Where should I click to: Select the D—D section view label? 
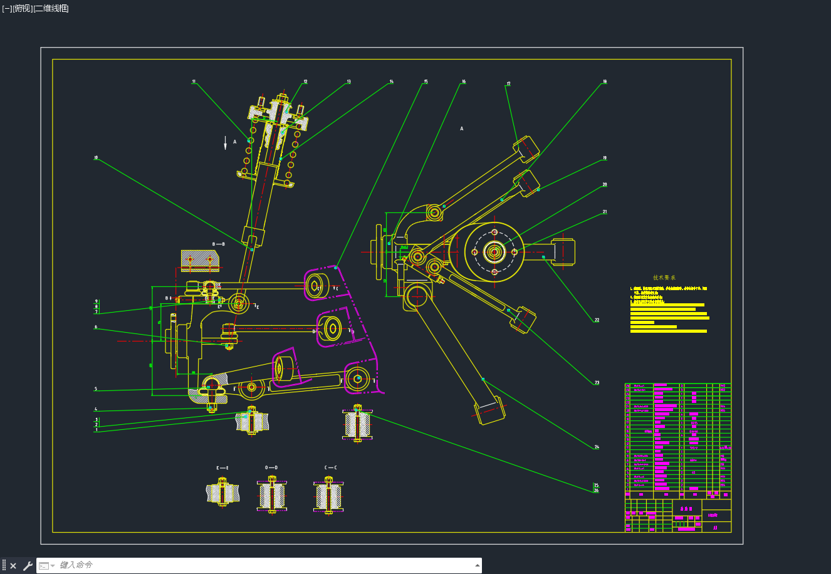pyautogui.click(x=271, y=467)
